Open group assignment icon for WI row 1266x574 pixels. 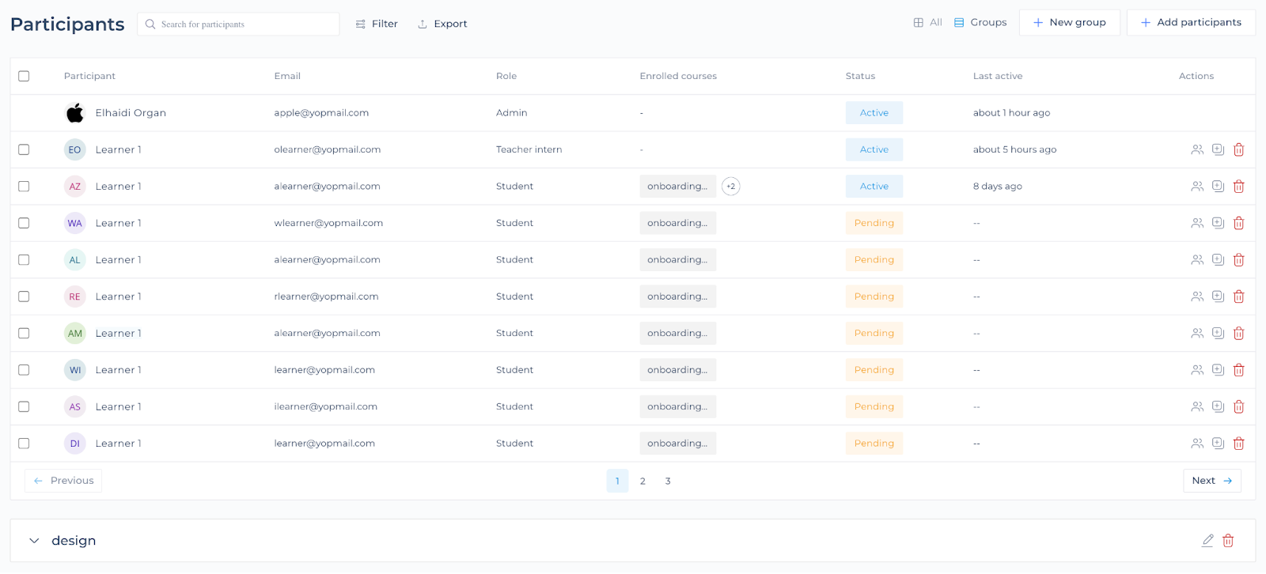coord(1197,370)
